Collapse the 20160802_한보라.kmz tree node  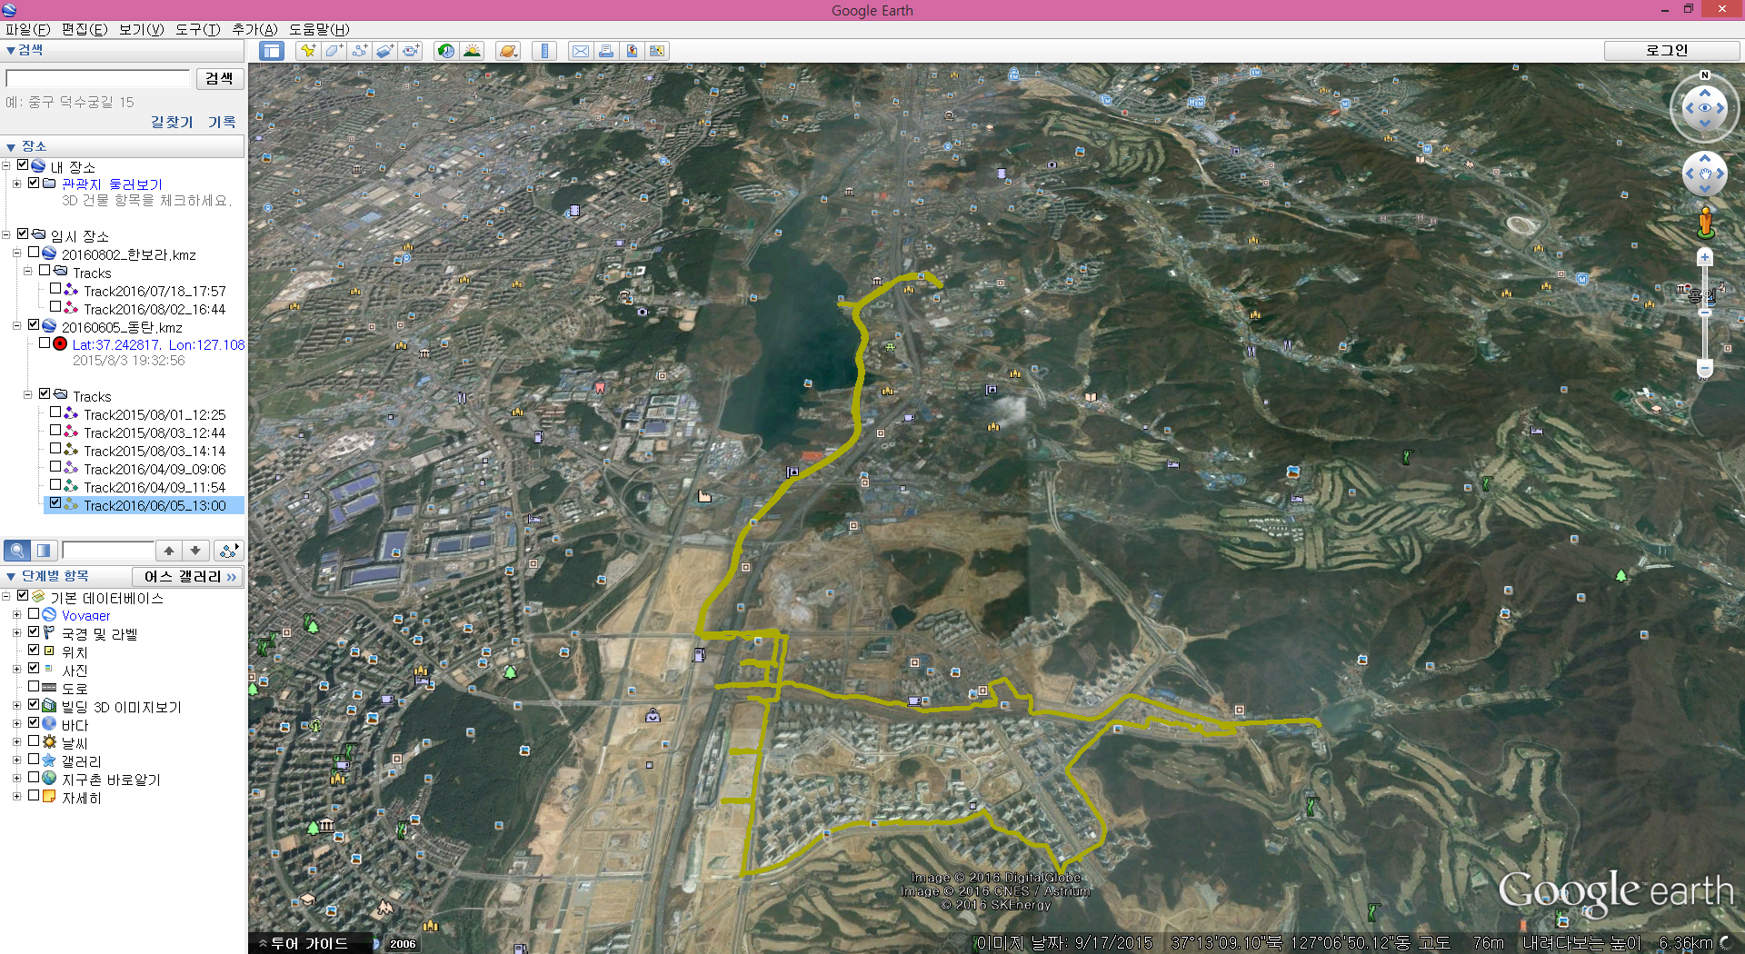pos(16,253)
